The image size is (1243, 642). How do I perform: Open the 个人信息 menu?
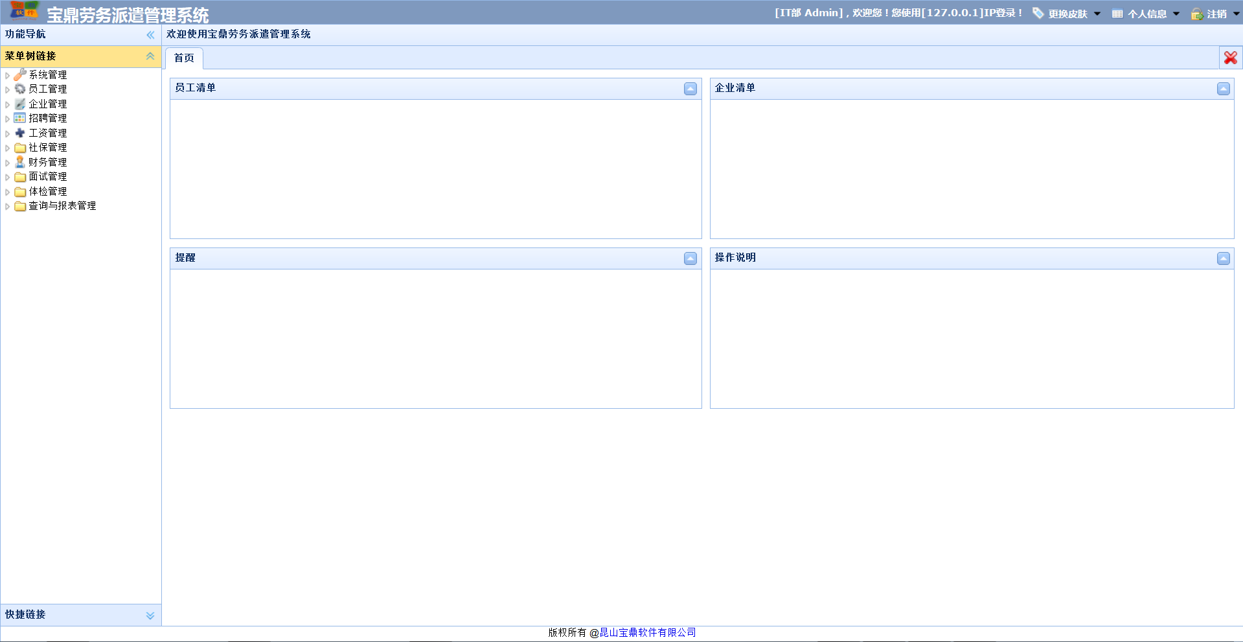1146,14
